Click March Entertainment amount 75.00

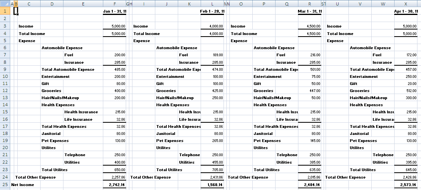click(x=310, y=76)
